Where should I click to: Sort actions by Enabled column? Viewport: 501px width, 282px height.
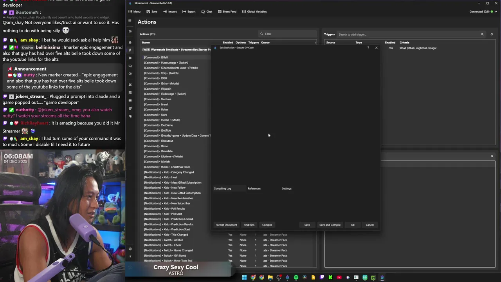(x=228, y=42)
